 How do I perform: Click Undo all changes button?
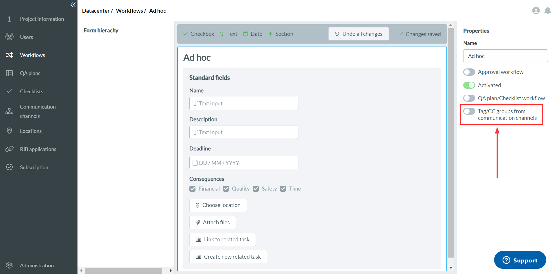358,34
